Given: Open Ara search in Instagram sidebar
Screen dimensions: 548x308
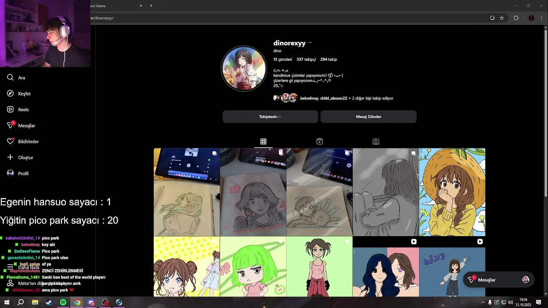Looking at the screenshot, I should pos(16,78).
